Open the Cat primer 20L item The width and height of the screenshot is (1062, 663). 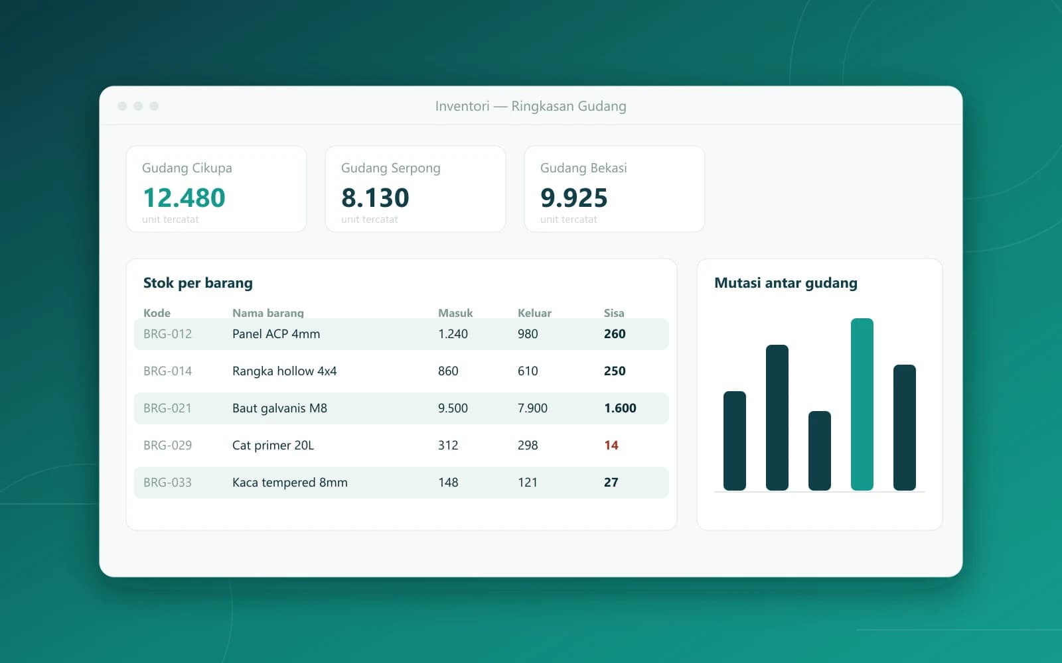[x=273, y=446]
